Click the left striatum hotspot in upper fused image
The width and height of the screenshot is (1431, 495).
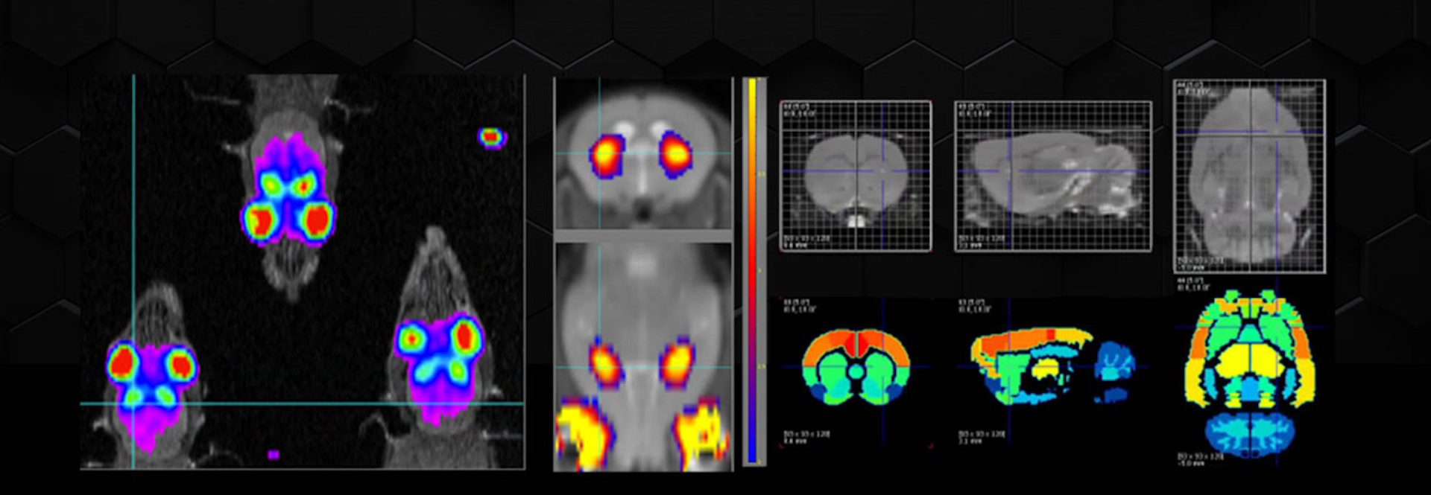(x=605, y=156)
